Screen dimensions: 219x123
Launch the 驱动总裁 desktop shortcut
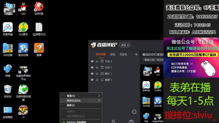23,50
